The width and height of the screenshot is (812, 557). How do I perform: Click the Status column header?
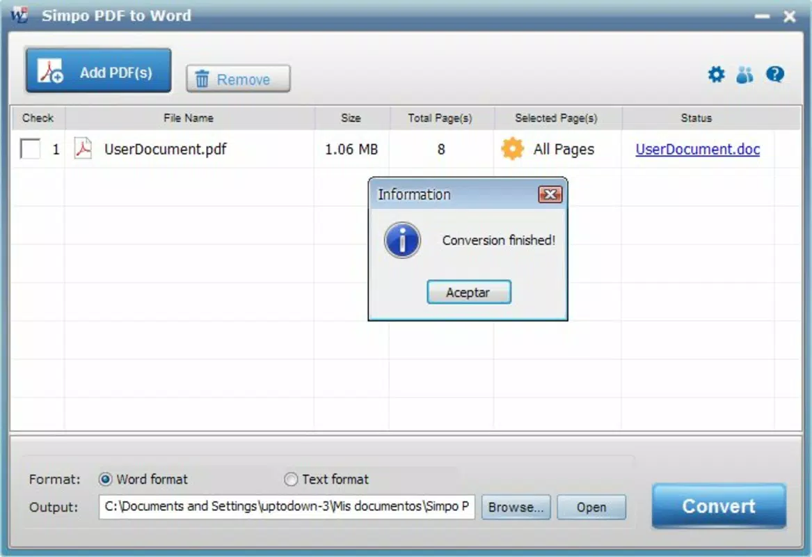pos(696,118)
